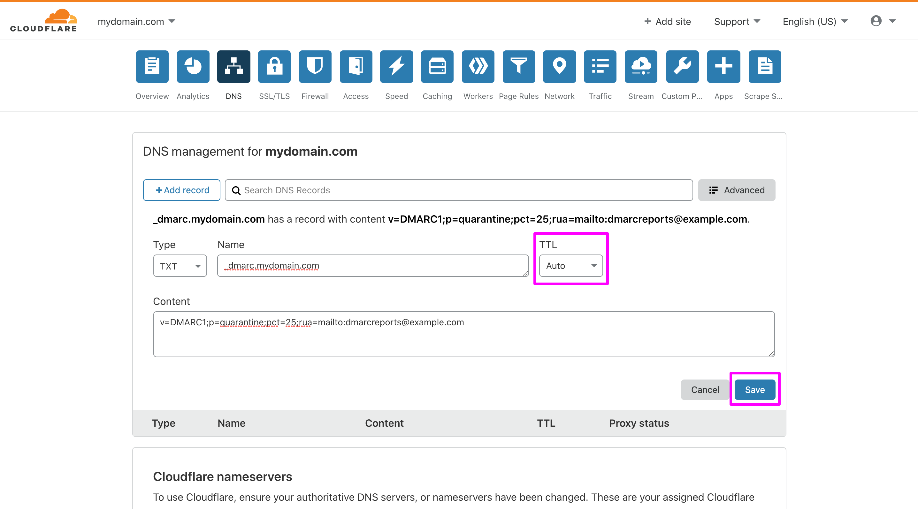Select the Speed optimization icon

(x=396, y=67)
